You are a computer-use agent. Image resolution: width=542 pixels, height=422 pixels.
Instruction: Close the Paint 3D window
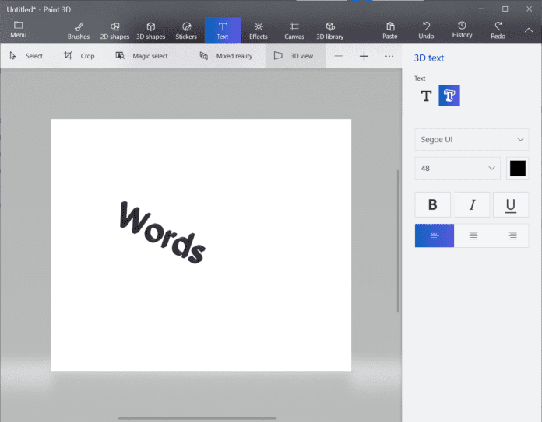530,9
